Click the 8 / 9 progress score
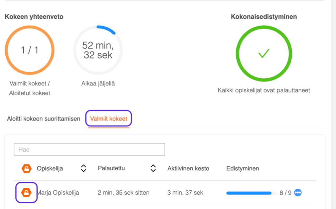Viewport: 336px width, 209px height. point(285,193)
